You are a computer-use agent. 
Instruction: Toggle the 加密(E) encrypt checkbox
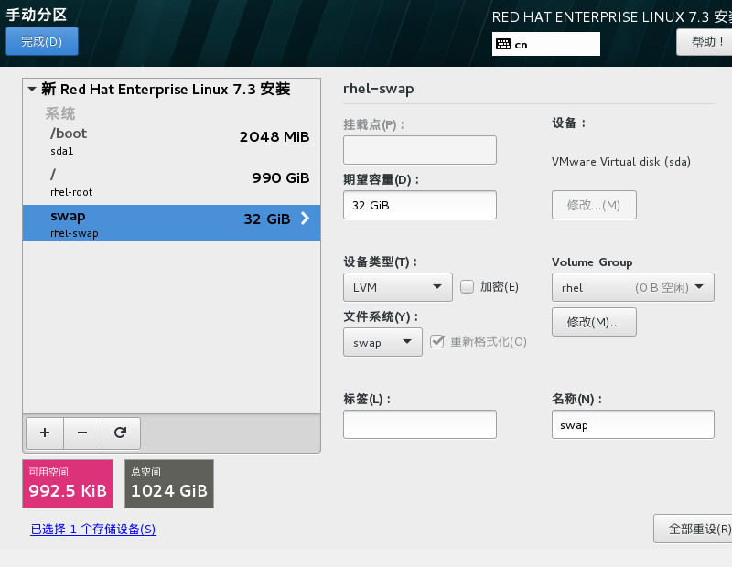click(x=467, y=286)
